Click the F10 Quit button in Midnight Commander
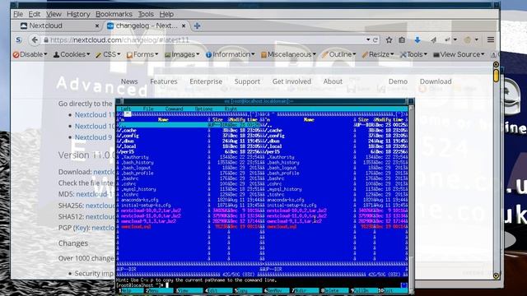The height and width of the screenshot is (296, 527). [392, 290]
